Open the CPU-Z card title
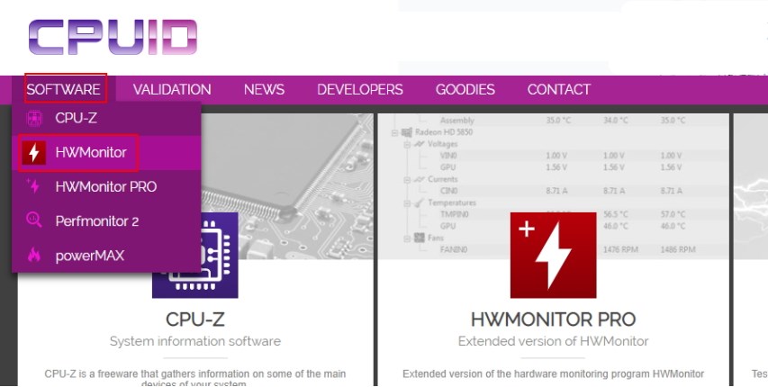This screenshot has width=768, height=387. tap(195, 319)
